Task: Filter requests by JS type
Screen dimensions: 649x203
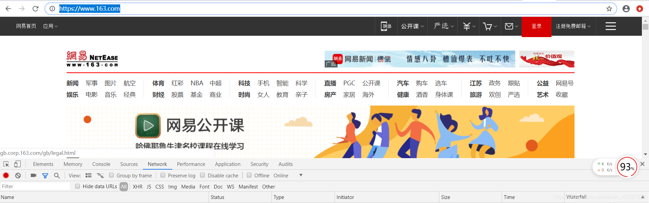Action: click(149, 186)
